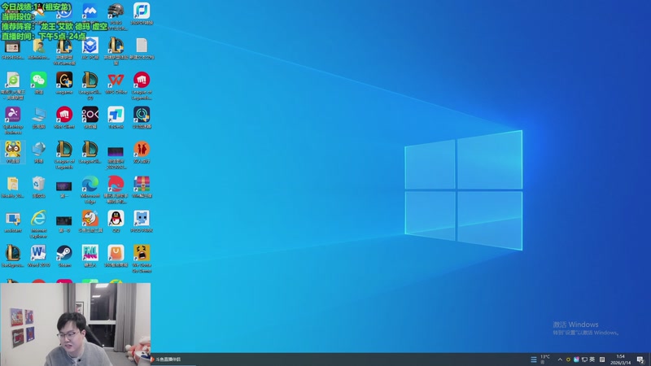This screenshot has width=651, height=366.
Task: Launch Microsoft Edge from desktop
Action: tap(90, 184)
